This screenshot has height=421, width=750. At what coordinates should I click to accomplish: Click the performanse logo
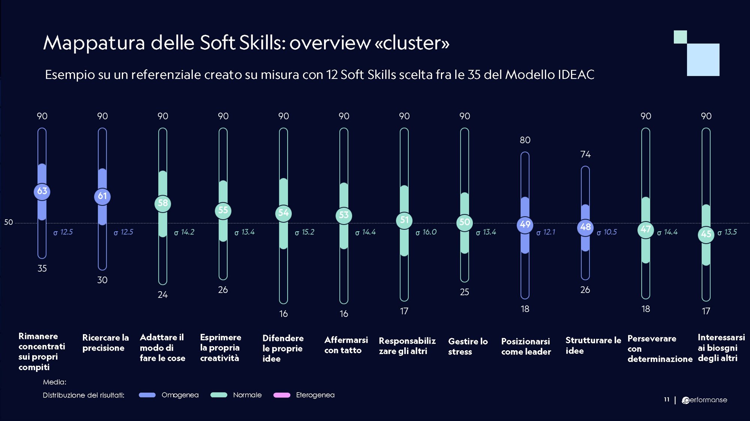pyautogui.click(x=704, y=400)
